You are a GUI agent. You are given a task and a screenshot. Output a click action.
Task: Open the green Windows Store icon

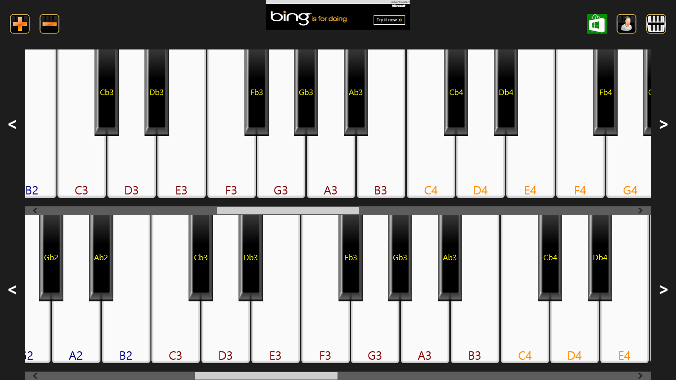[x=597, y=24]
